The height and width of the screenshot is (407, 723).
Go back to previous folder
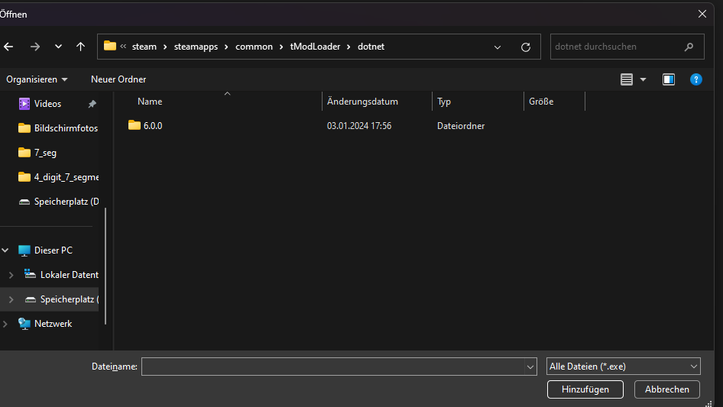[x=8, y=47]
